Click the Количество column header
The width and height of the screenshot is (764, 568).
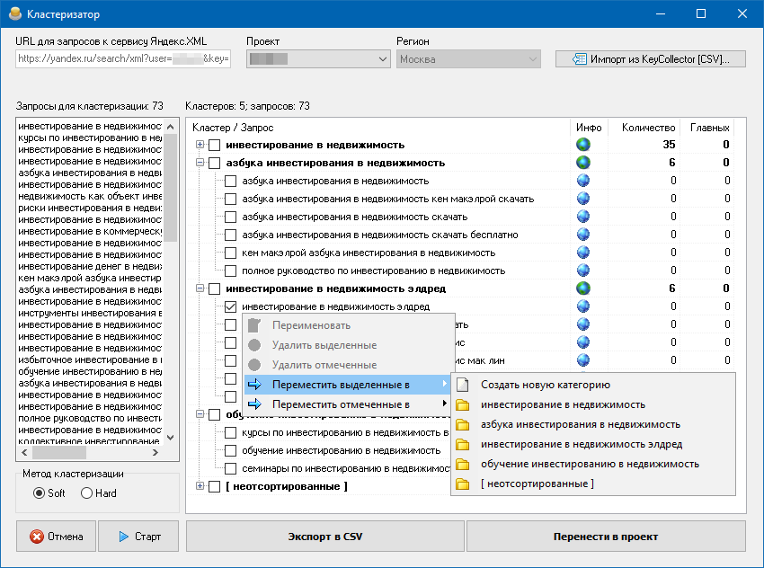(x=643, y=128)
